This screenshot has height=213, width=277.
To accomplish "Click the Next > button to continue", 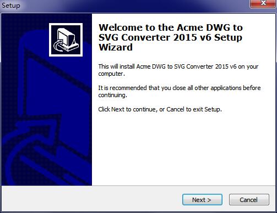I will (202, 199).
